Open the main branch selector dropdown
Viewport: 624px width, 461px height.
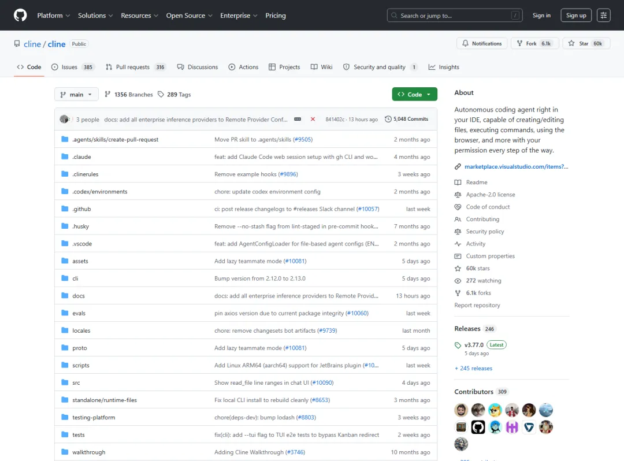[76, 94]
